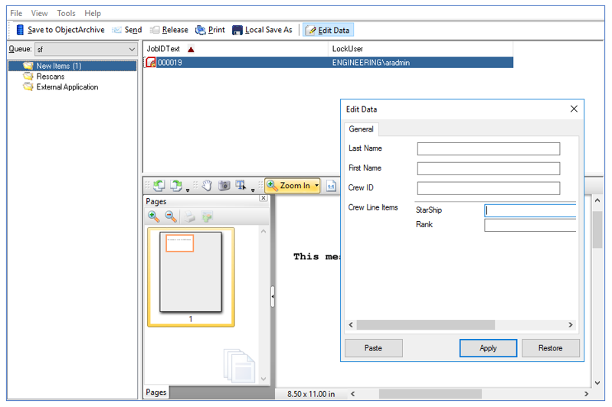
Task: Click Edit Data horizontal scrollbar left arrow
Action: point(351,324)
